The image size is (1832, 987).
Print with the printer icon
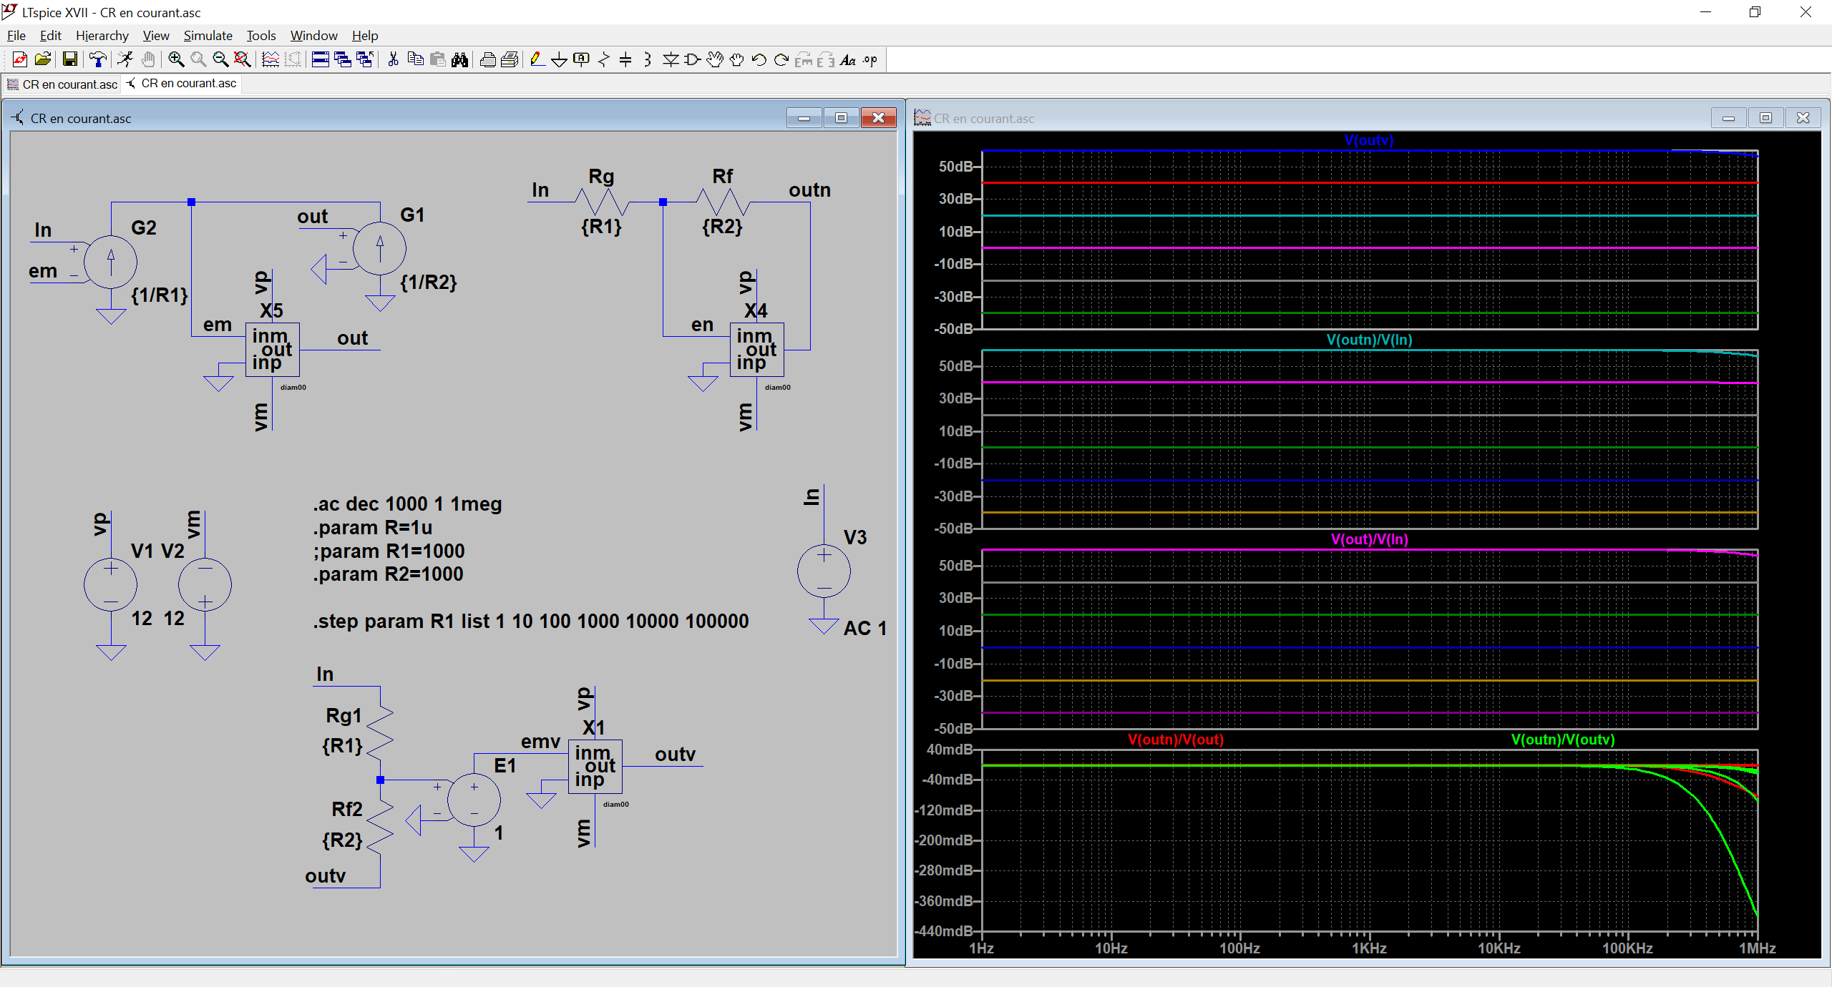click(488, 60)
